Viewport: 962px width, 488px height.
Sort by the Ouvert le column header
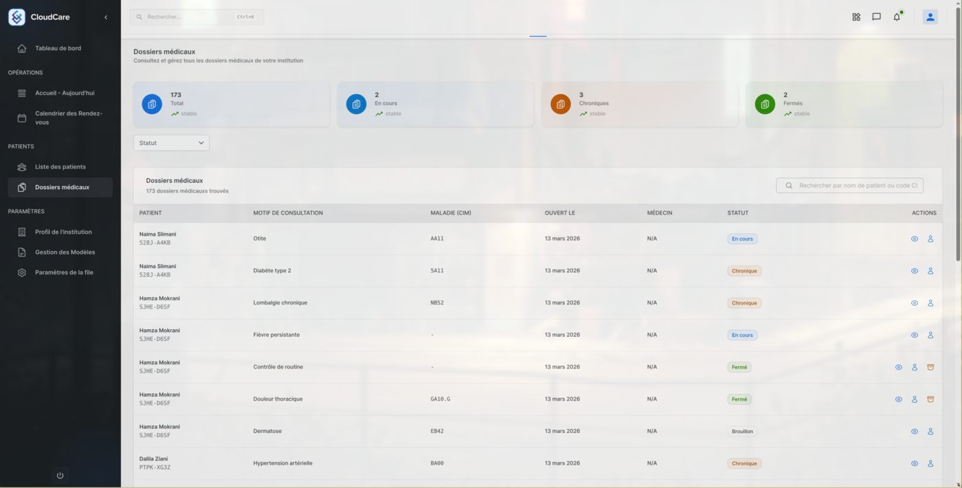tap(559, 213)
